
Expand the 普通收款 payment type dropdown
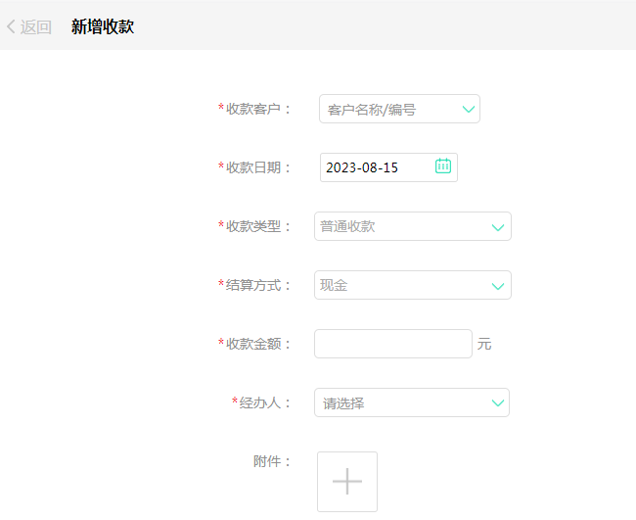pyautogui.click(x=401, y=227)
